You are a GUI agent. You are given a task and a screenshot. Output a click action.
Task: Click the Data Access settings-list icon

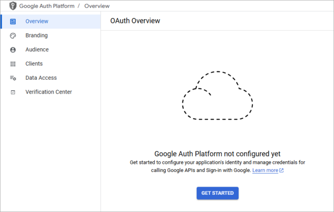click(13, 78)
